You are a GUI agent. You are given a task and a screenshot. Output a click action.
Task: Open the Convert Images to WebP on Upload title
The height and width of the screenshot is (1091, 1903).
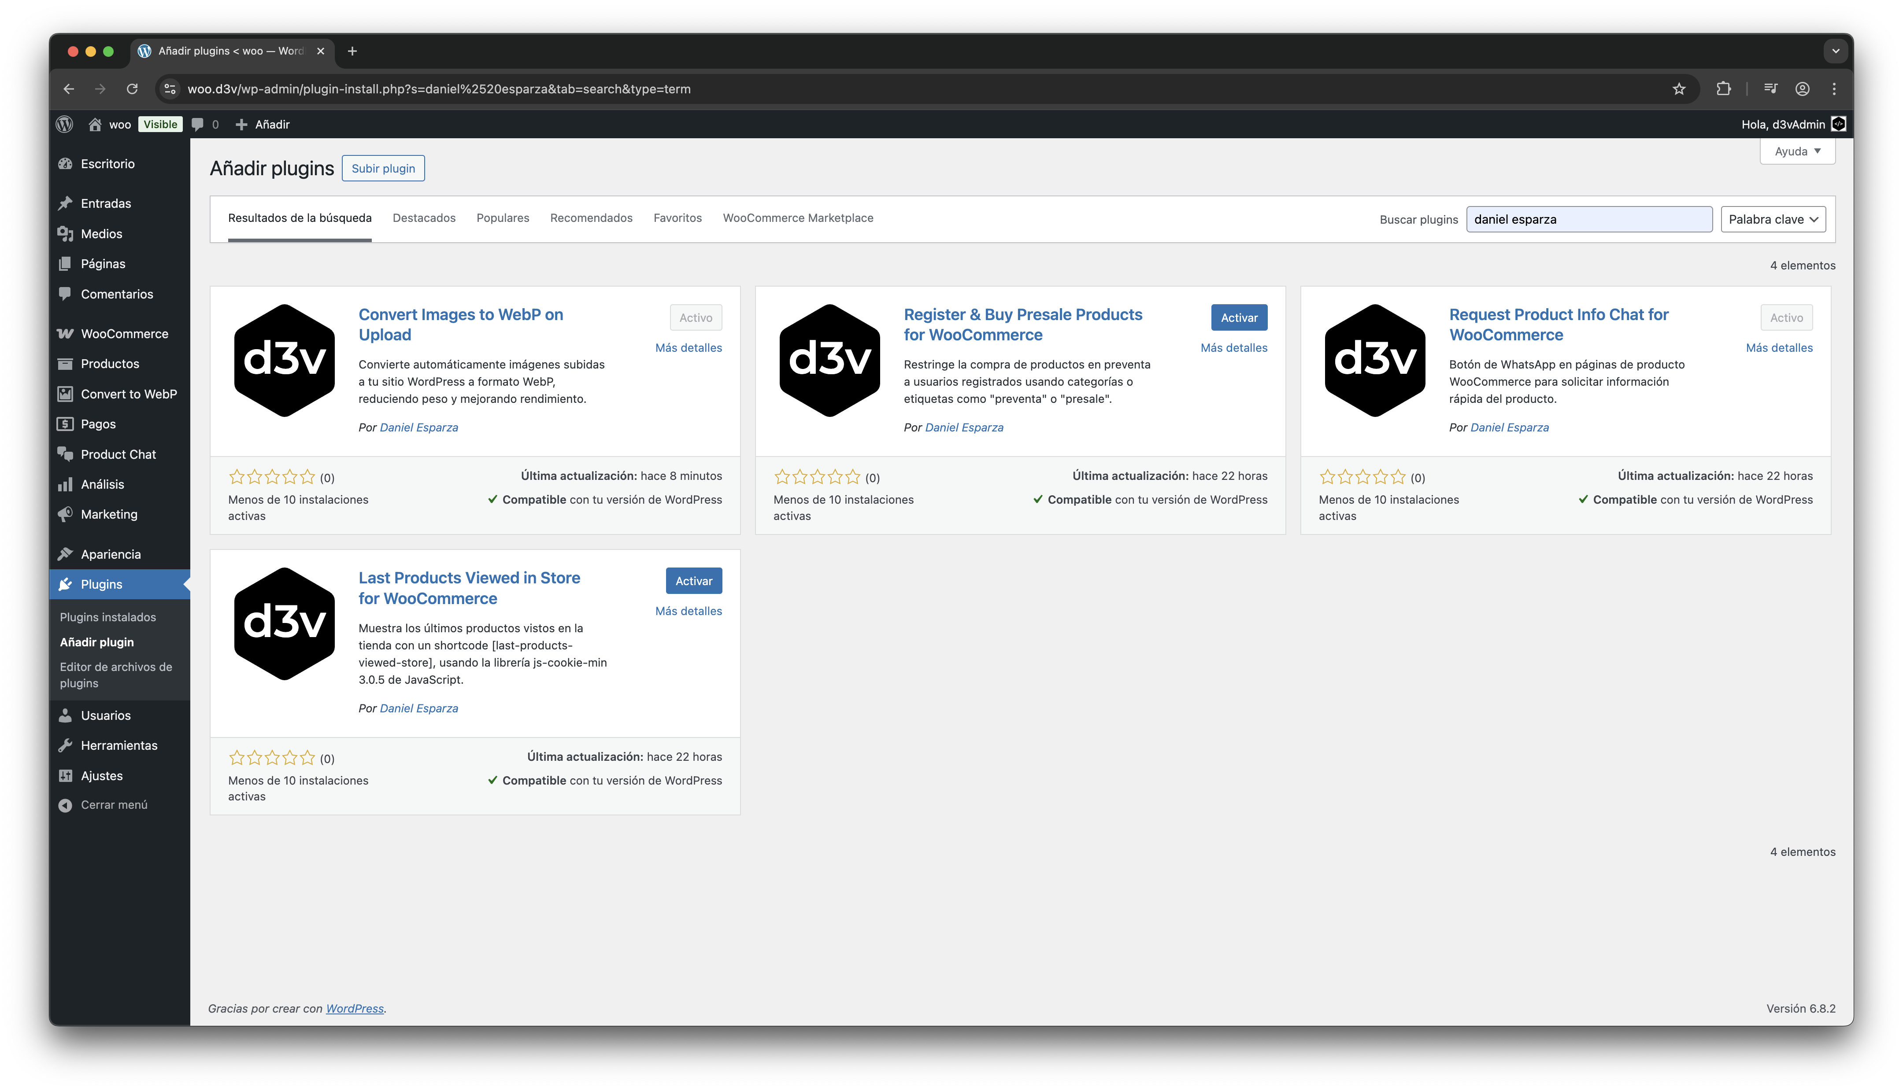pos(460,324)
